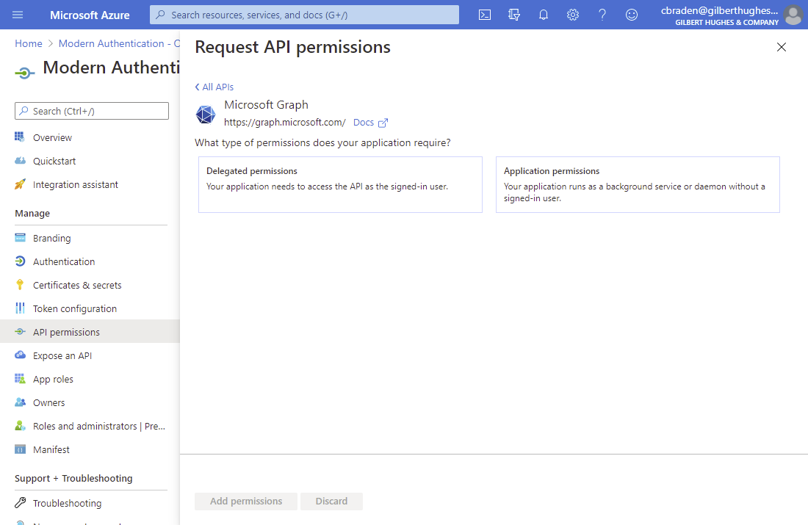Click the Manifest icon

click(20, 449)
